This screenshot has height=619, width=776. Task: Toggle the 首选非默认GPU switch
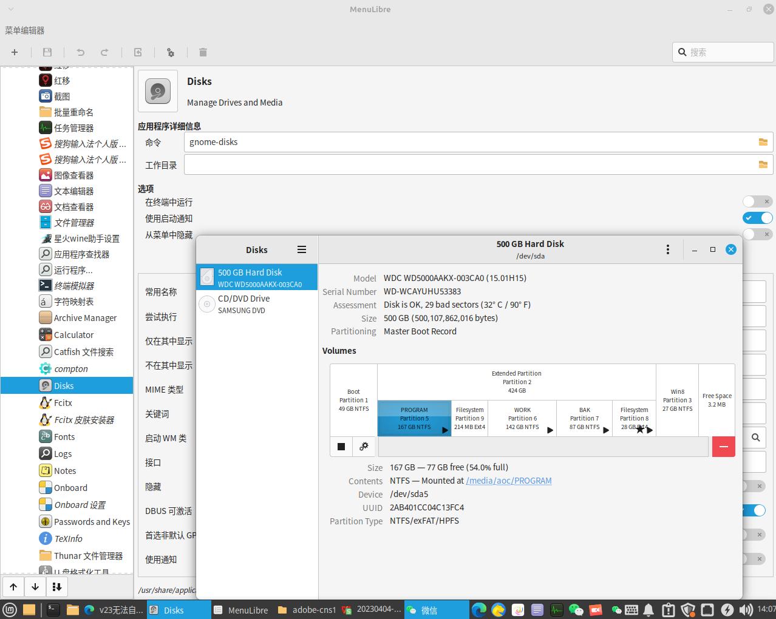(x=754, y=535)
